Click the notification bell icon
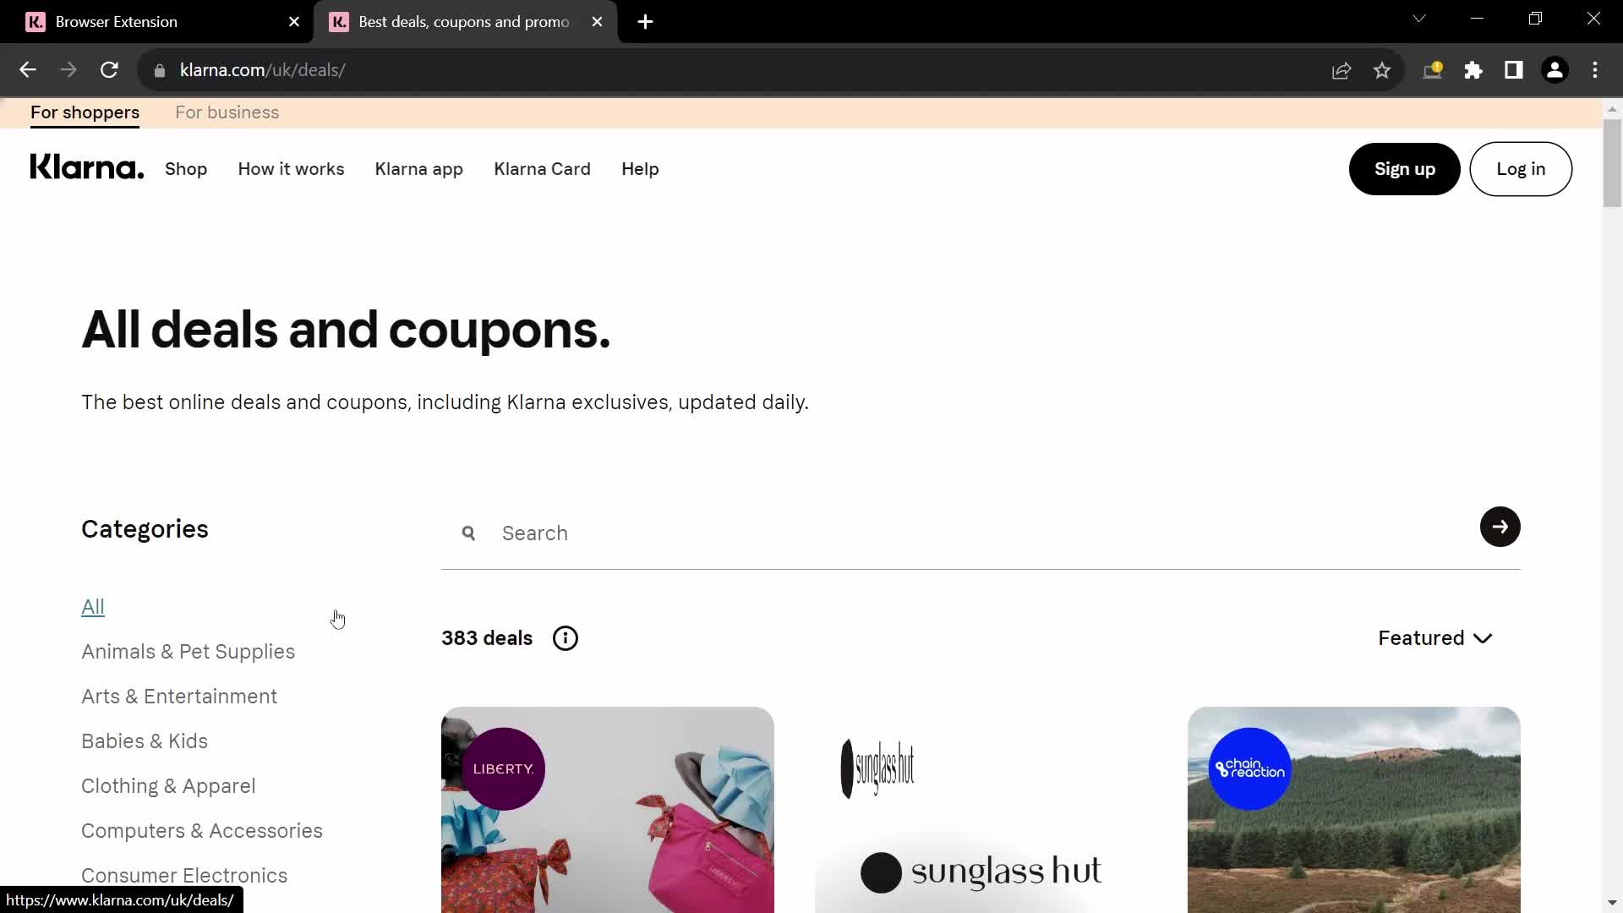 [1434, 70]
